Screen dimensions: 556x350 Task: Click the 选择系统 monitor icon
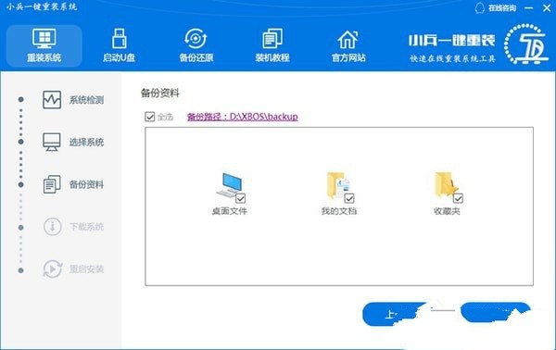[x=52, y=142]
